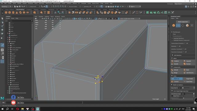Create a polygon cone from the shelf
Viewport: 197px width, 111px height.
coord(17,12)
